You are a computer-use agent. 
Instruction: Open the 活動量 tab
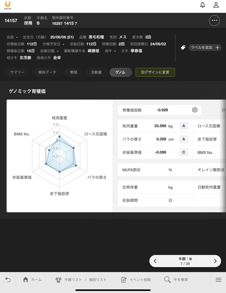[96, 72]
